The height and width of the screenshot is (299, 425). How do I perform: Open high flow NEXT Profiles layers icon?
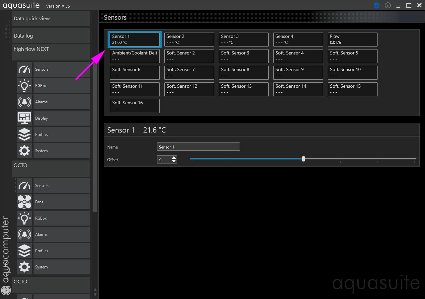(x=24, y=135)
